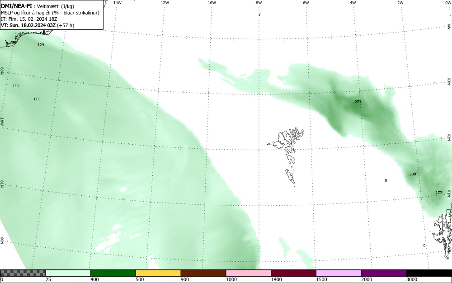This screenshot has height=283, width=452.
Task: Click the 0 value left of 200
Action: pos(386,180)
